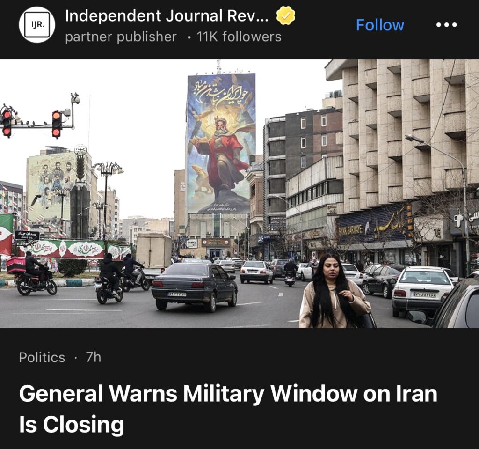View the 11K followers count
The image size is (479, 449).
pos(239,37)
